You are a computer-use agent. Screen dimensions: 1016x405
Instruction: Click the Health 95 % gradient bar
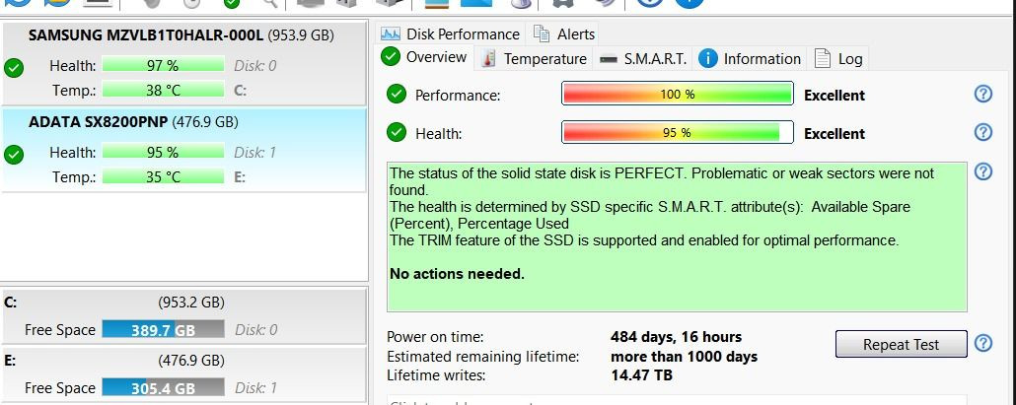677,133
